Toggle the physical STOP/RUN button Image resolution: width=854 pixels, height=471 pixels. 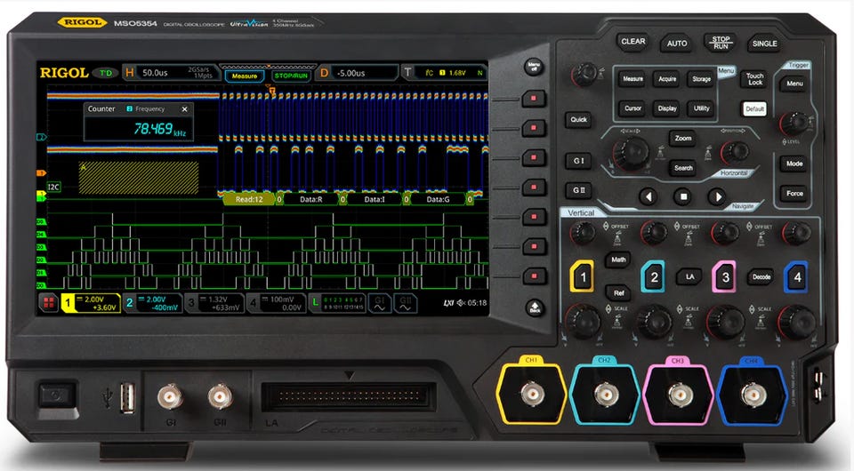[x=721, y=43]
